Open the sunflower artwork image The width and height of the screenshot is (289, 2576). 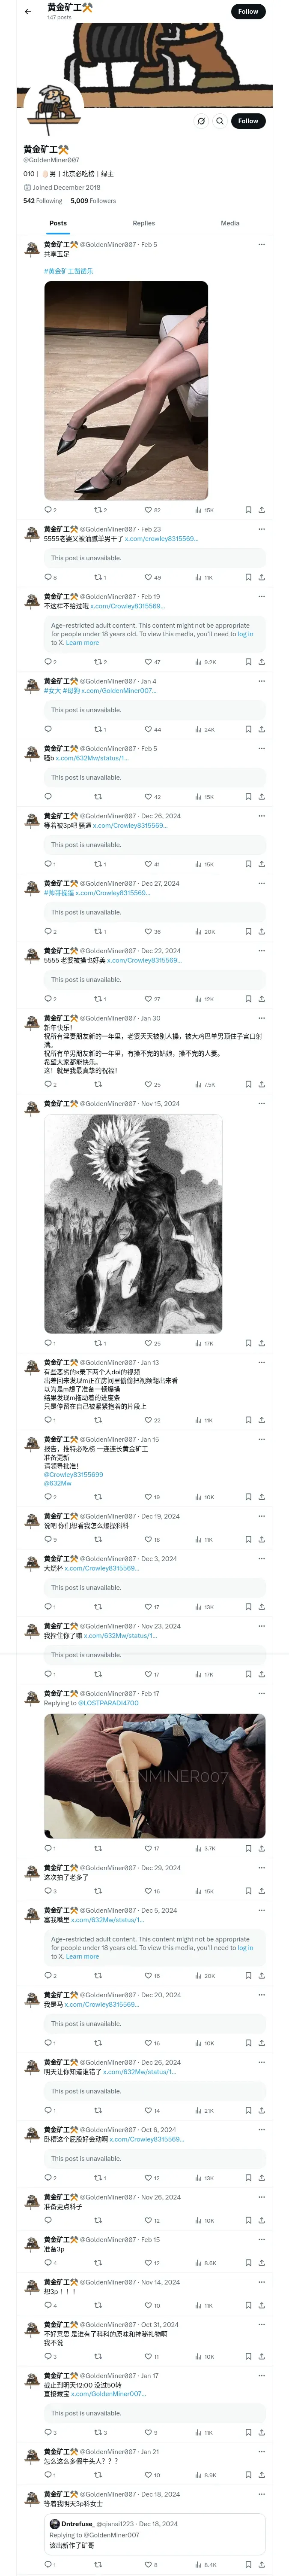click(133, 1224)
